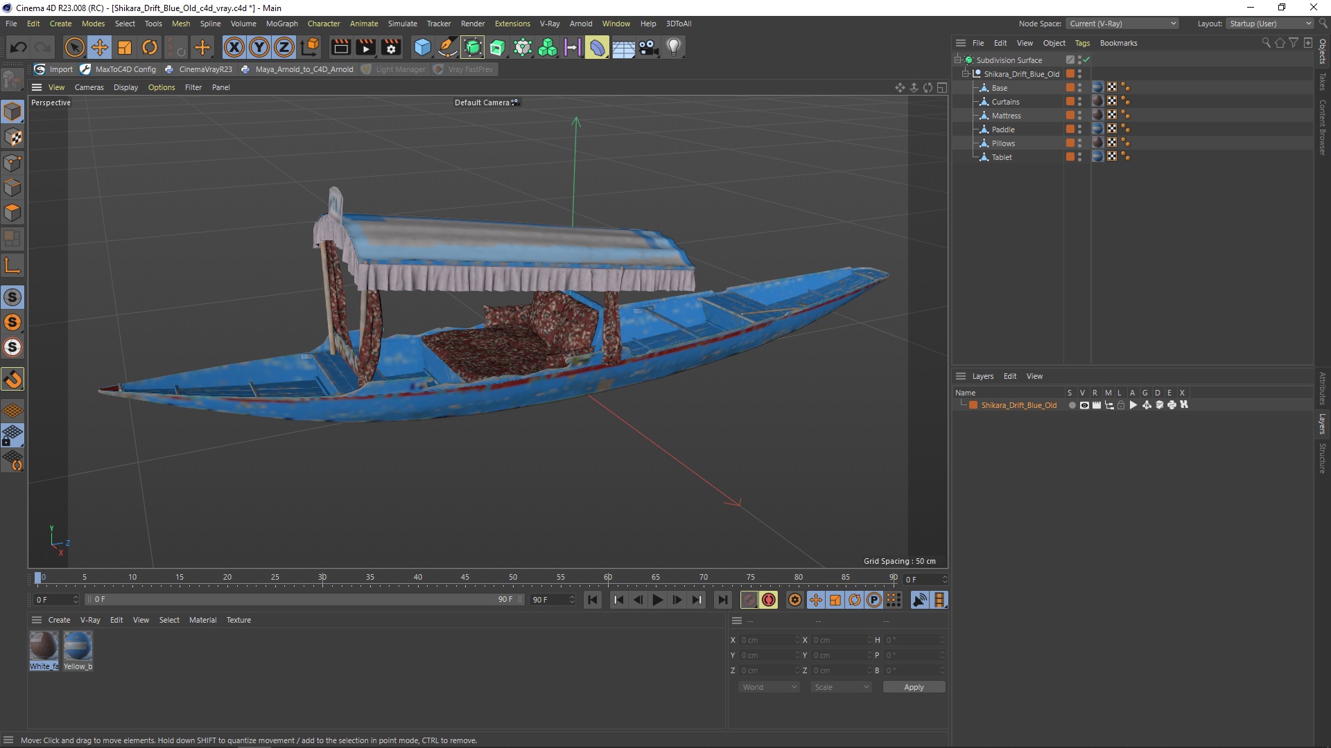1331x748 pixels.
Task: Select the Scale tool icon
Action: coord(124,46)
